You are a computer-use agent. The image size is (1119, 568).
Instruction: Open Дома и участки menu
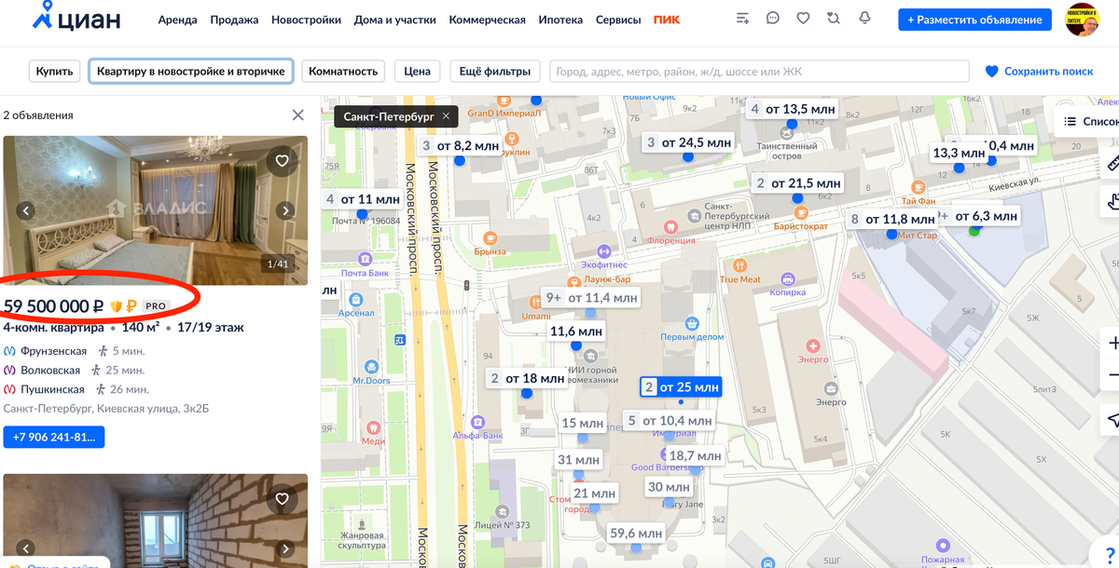394,20
